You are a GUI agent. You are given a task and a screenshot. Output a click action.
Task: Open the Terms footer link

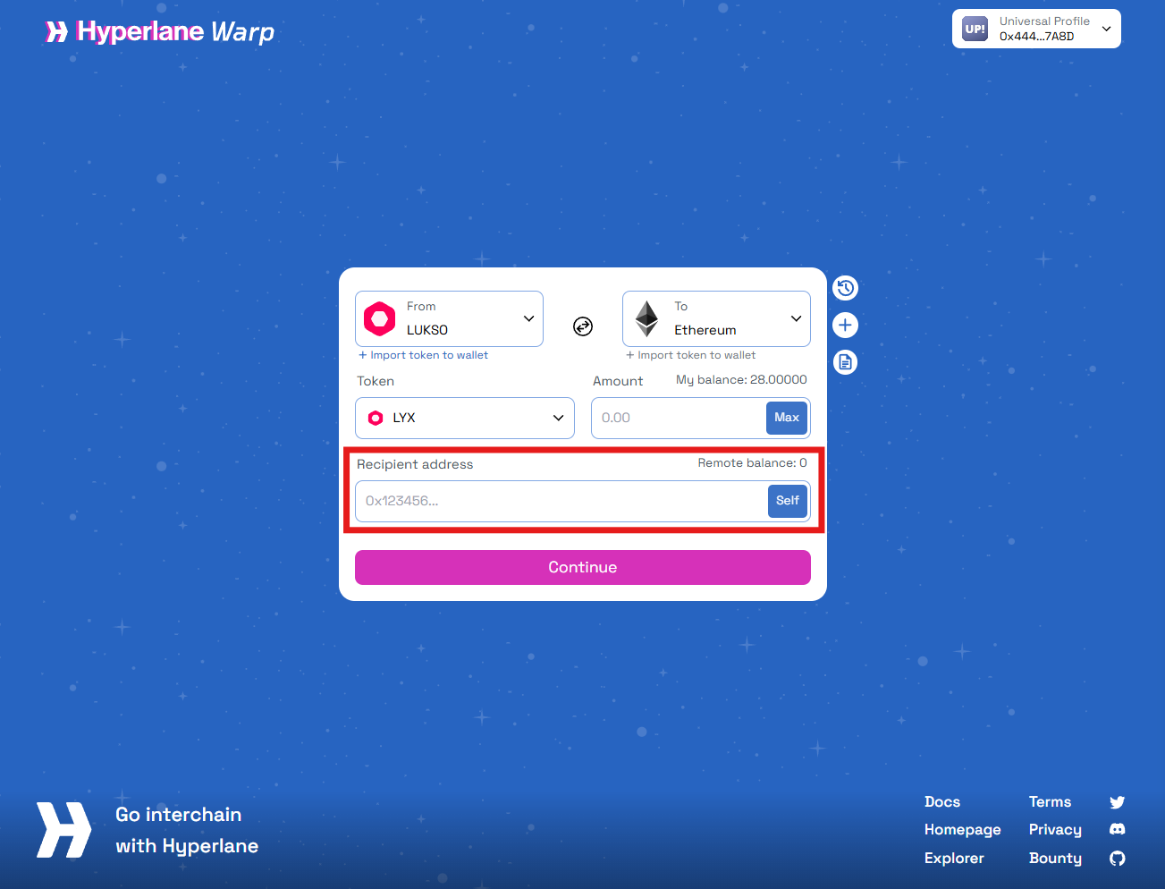(x=1050, y=801)
